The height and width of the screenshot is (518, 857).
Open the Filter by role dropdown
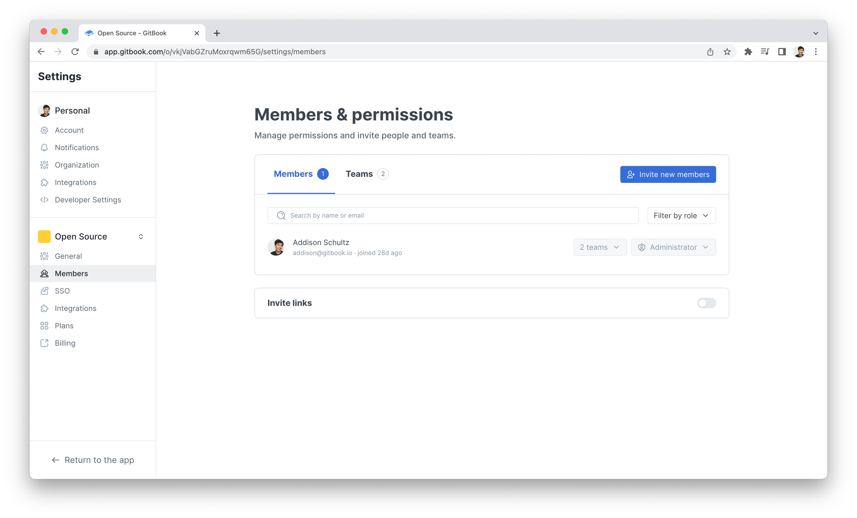pyautogui.click(x=681, y=216)
